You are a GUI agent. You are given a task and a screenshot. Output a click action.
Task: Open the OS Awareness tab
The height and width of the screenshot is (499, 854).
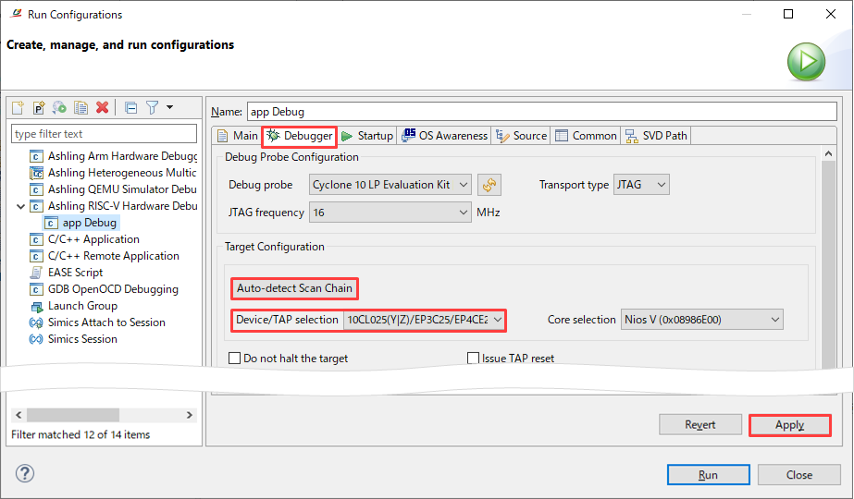pos(444,136)
